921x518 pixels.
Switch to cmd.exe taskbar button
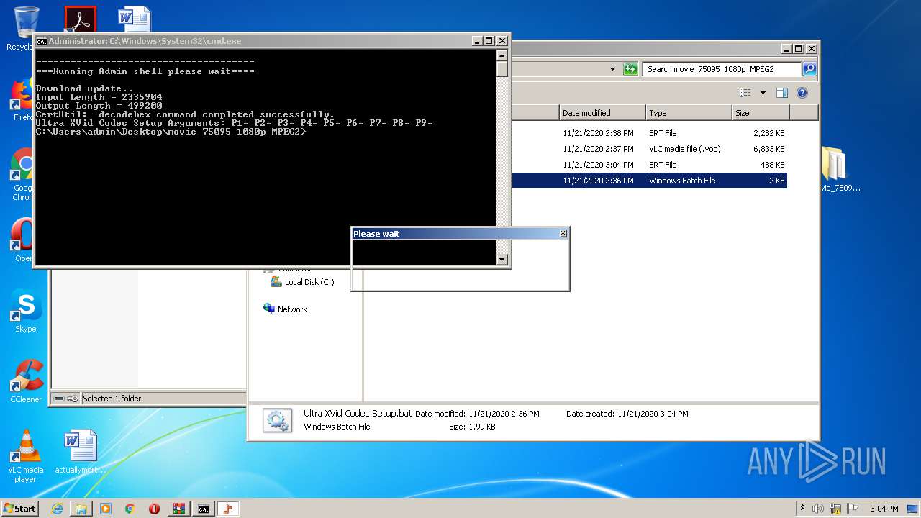204,509
